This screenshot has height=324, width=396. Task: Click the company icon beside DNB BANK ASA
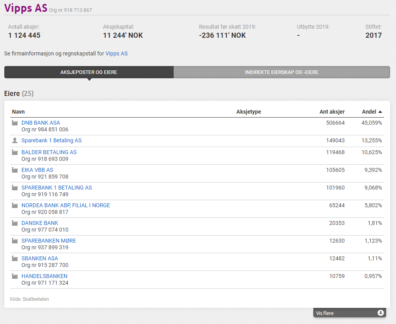[x=15, y=123]
